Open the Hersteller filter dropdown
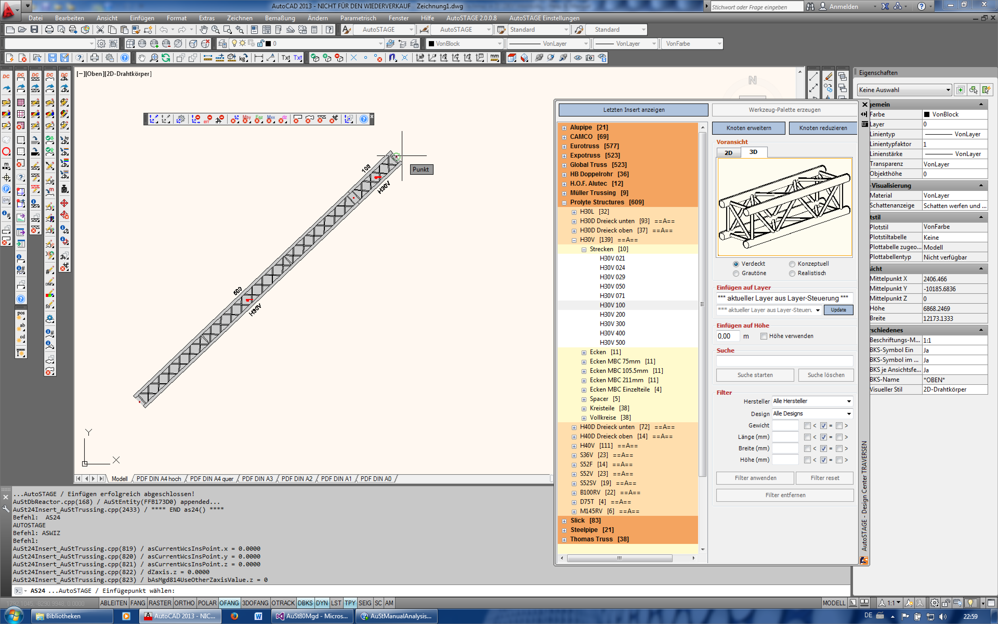The image size is (998, 624). point(849,401)
